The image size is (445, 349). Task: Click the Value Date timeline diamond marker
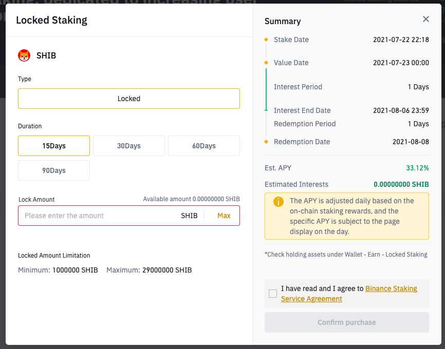266,63
